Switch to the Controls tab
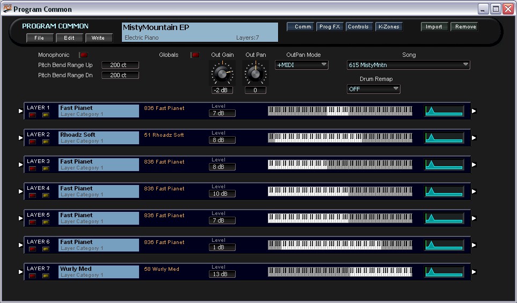The image size is (517, 303). pos(359,27)
